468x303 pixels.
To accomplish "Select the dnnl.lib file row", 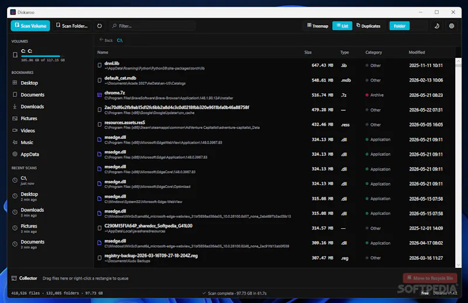I will [x=274, y=65].
